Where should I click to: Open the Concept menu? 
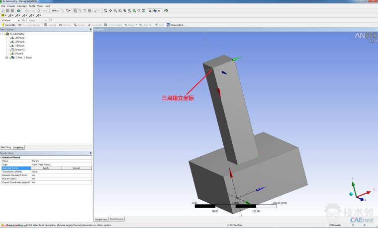(x=22, y=6)
